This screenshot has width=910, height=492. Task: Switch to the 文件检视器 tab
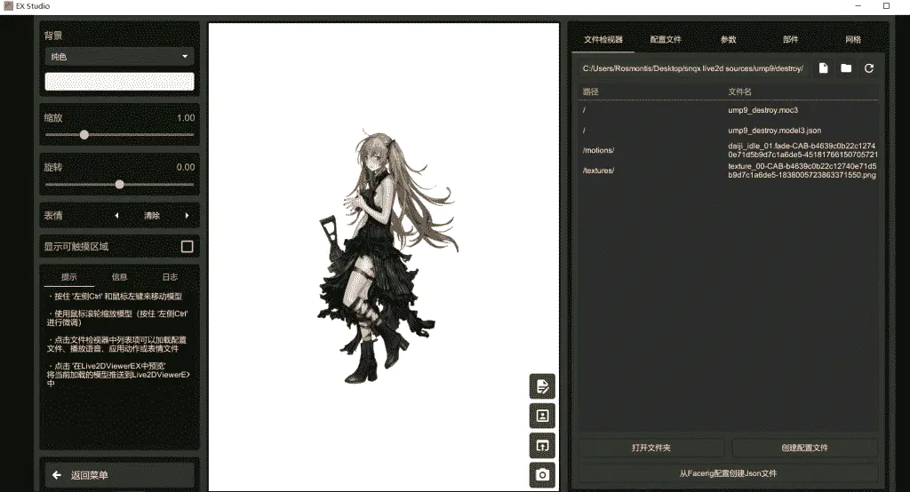coord(603,39)
